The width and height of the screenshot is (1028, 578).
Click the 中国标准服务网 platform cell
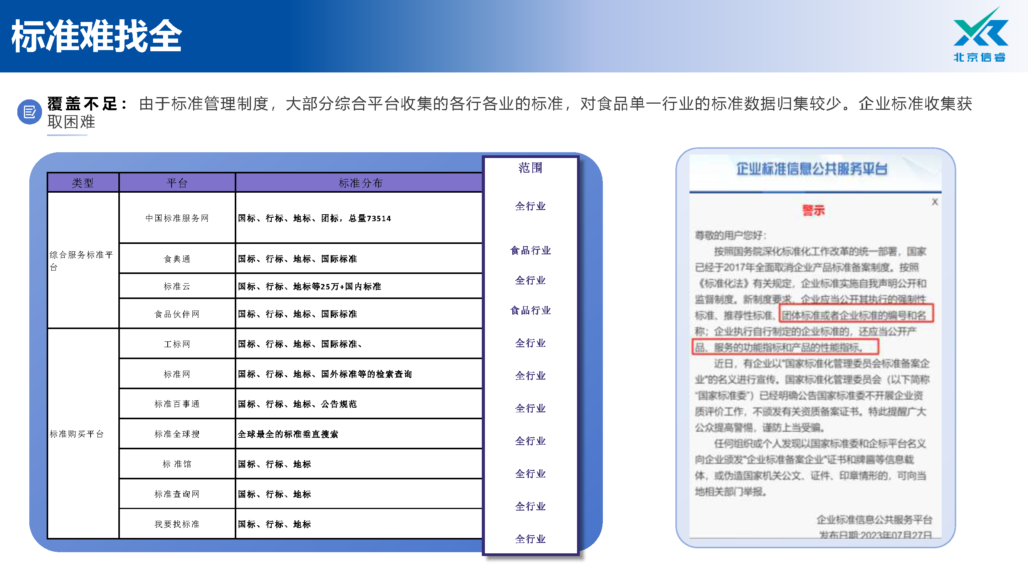[x=177, y=218]
